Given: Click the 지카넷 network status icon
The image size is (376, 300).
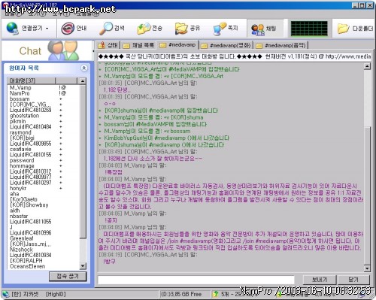Looking at the screenshot, I should 5,294.
